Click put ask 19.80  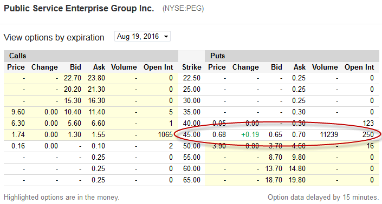click(x=297, y=180)
